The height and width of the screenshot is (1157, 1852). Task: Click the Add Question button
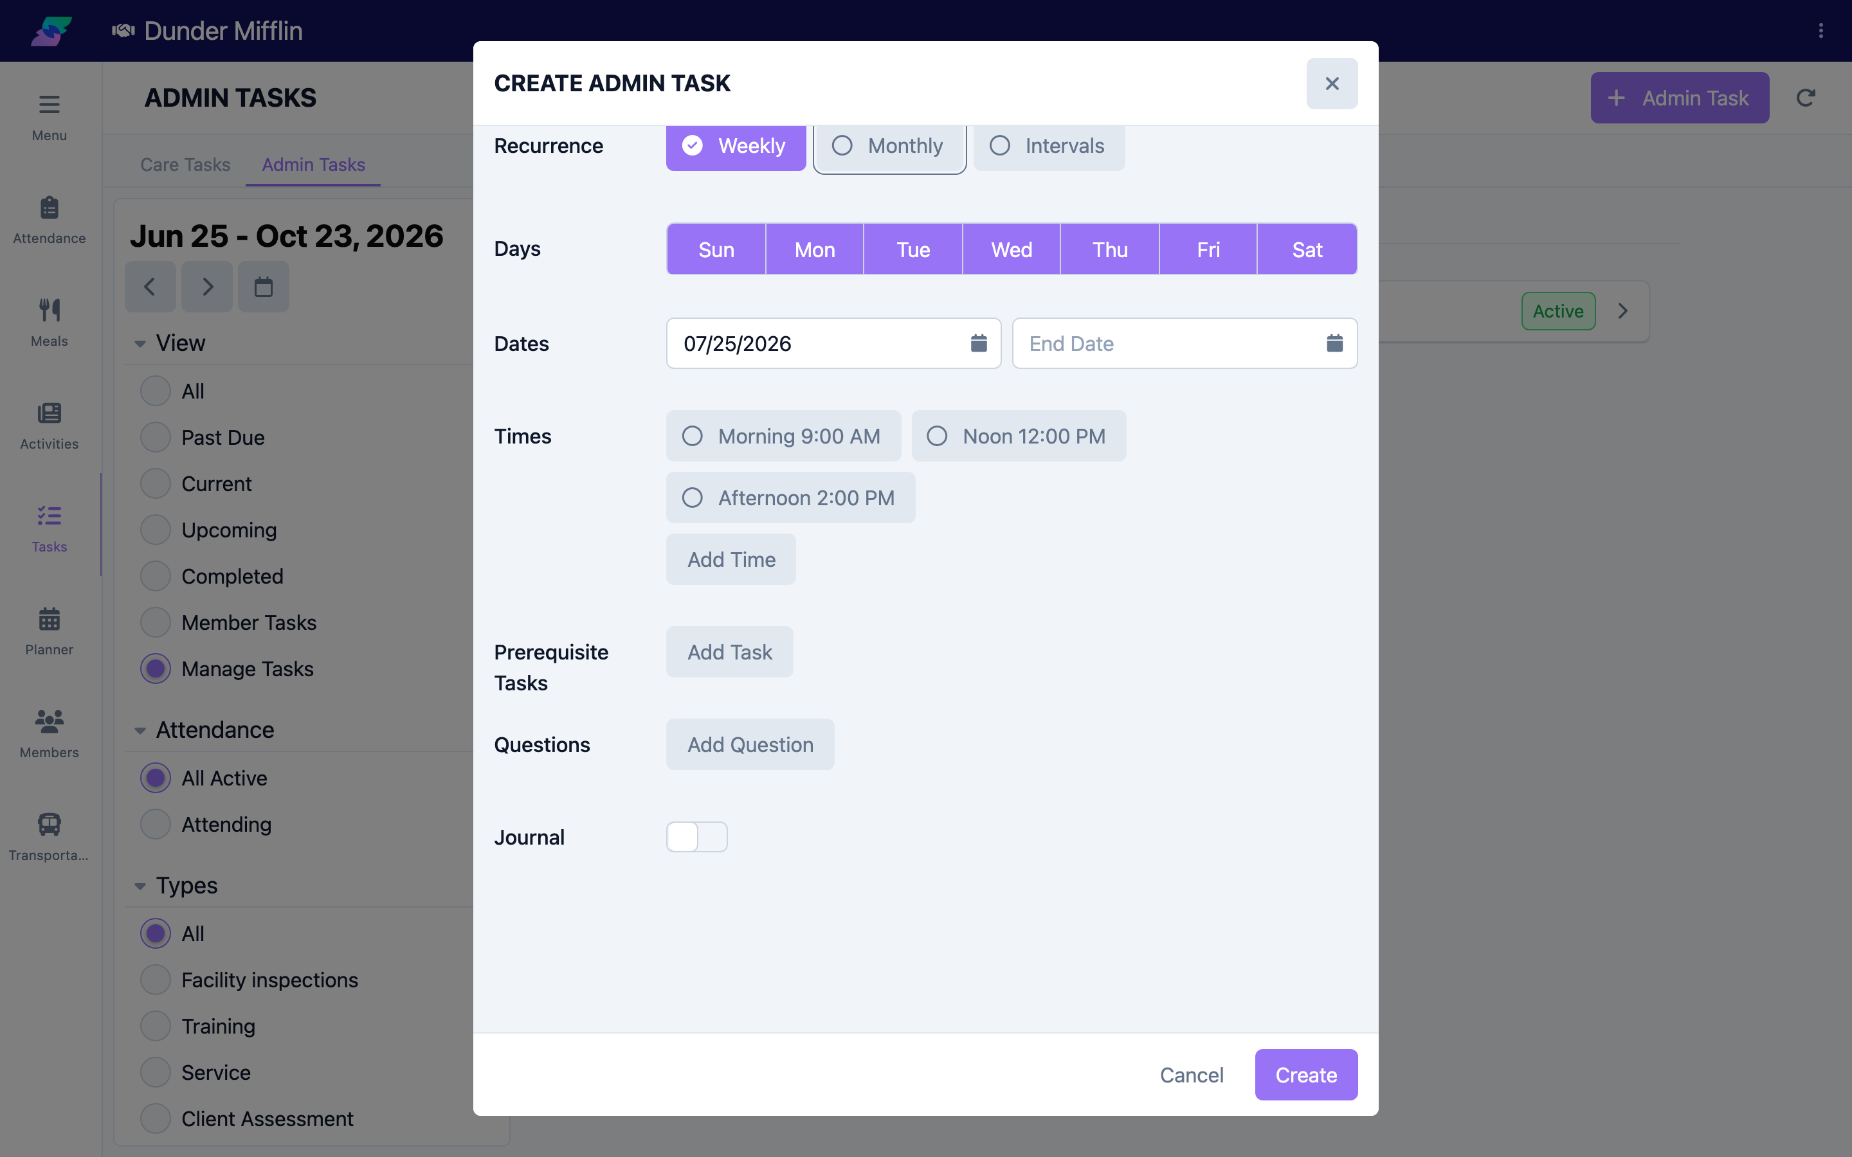(750, 744)
